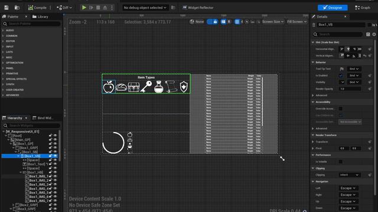This screenshot has height=212, width=378.
Task: Select the Hierarchy tab
Action: point(14,118)
